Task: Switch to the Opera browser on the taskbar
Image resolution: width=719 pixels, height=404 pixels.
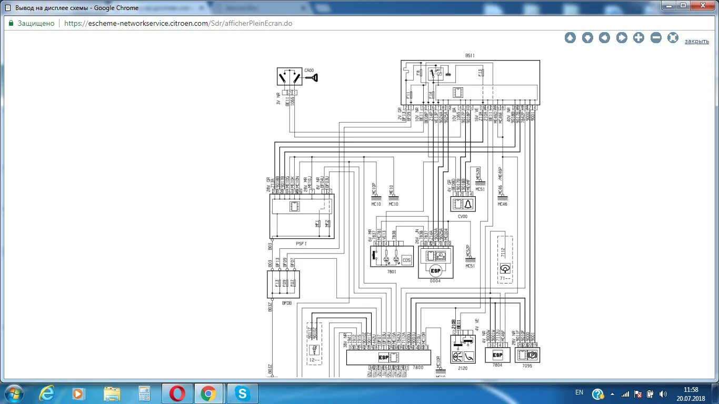Action: pyautogui.click(x=177, y=393)
